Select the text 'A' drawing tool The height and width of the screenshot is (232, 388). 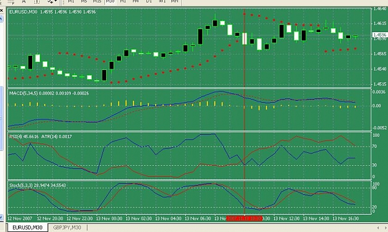coord(24,1)
